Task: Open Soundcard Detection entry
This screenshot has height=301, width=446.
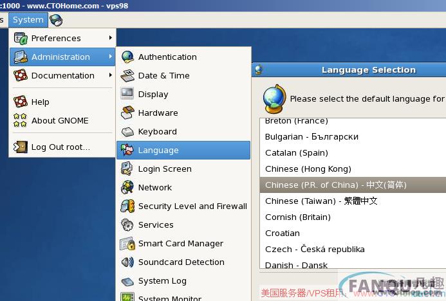Action: click(x=183, y=262)
